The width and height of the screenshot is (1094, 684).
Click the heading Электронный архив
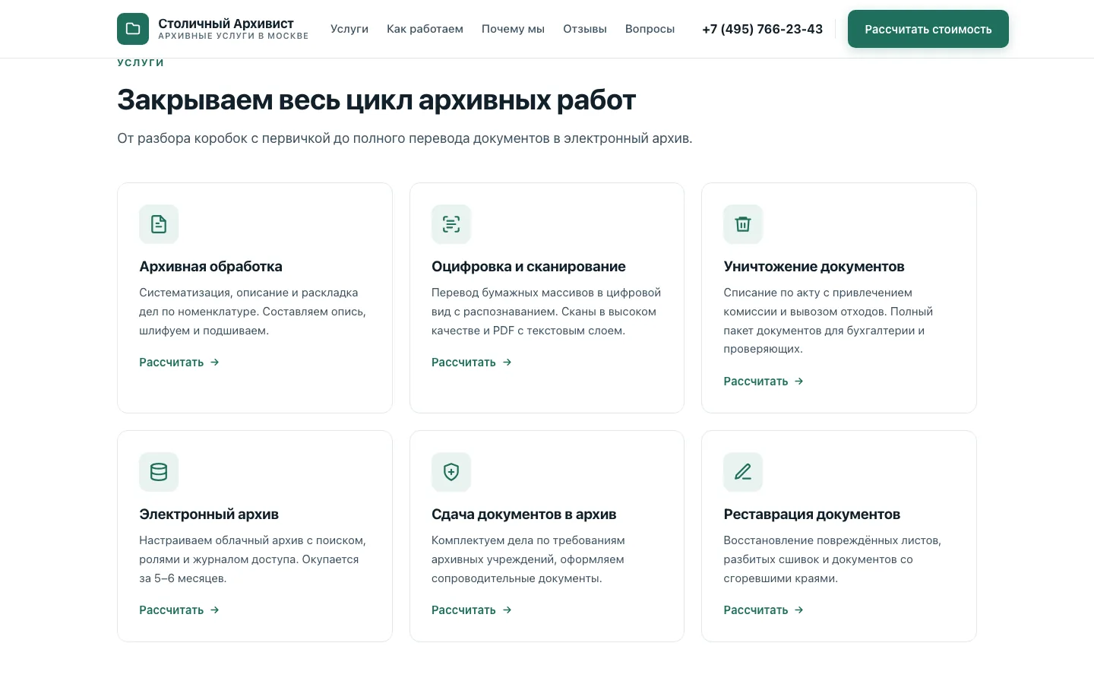click(x=209, y=515)
